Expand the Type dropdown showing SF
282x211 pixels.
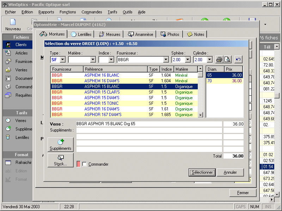(x=62, y=60)
